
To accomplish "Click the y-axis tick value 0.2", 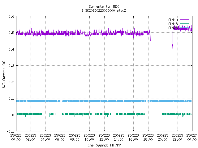I will pyautogui.click(x=11, y=82).
